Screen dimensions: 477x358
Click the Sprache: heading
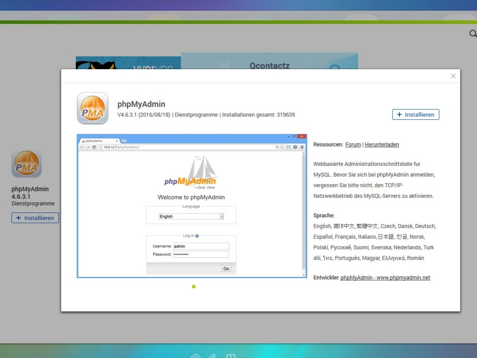[324, 215]
